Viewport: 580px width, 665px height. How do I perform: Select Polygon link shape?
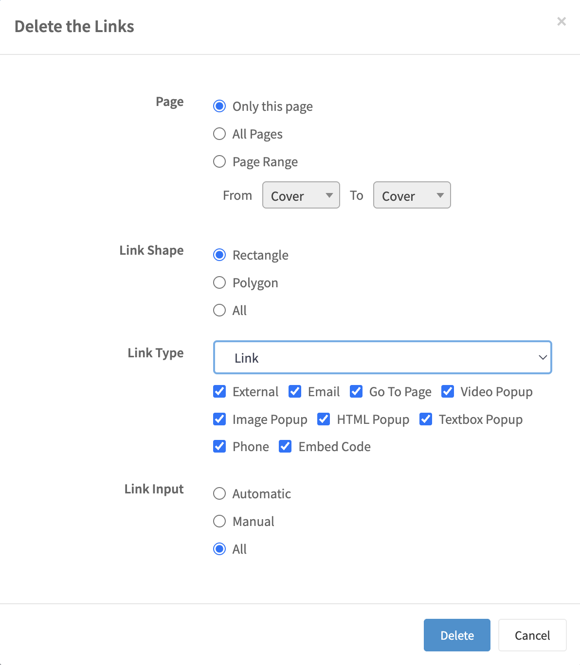click(219, 282)
